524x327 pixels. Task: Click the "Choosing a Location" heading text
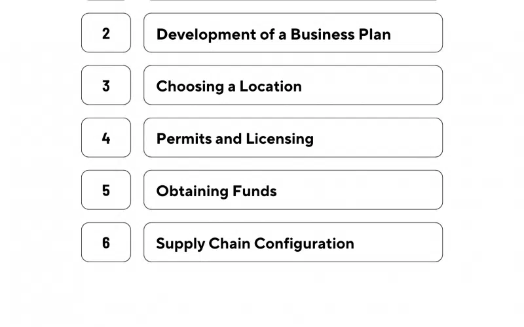(x=229, y=86)
